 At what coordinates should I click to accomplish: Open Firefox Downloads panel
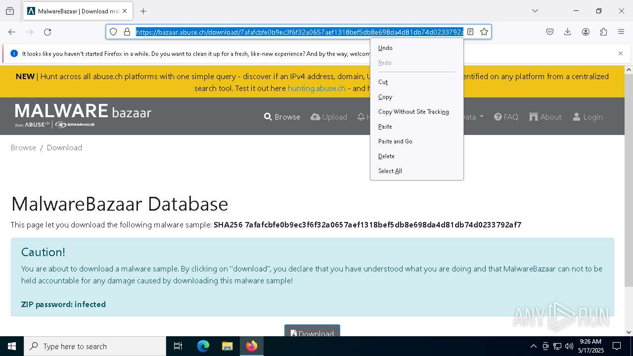click(568, 32)
